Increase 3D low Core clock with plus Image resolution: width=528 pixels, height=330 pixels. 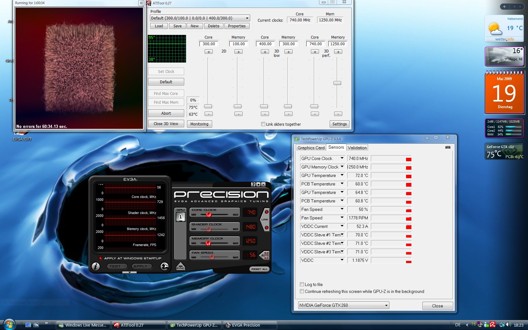tap(265, 52)
